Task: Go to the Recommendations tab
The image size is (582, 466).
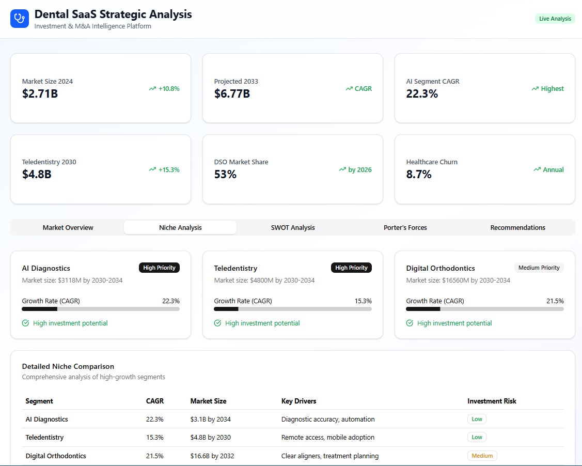Action: point(517,228)
